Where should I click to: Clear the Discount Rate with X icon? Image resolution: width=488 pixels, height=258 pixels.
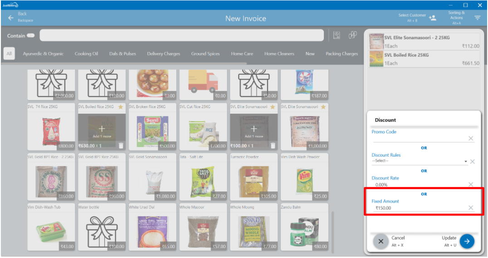click(x=471, y=185)
